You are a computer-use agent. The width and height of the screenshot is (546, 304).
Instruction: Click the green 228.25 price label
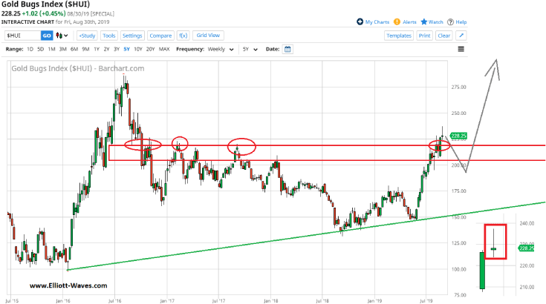[x=460, y=136]
